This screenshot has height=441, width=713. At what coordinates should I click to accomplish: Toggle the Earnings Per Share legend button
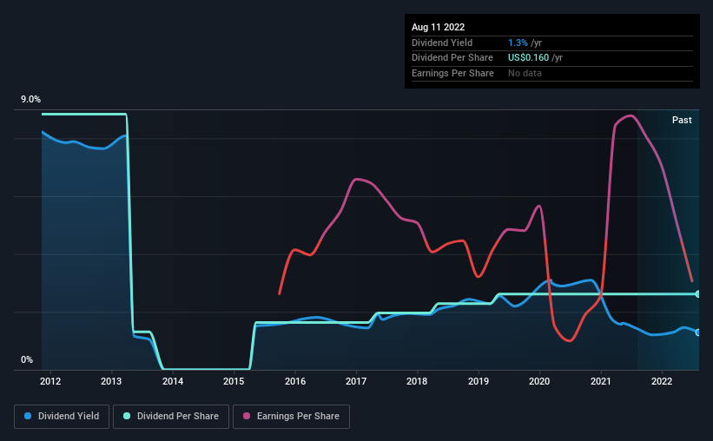click(x=291, y=417)
